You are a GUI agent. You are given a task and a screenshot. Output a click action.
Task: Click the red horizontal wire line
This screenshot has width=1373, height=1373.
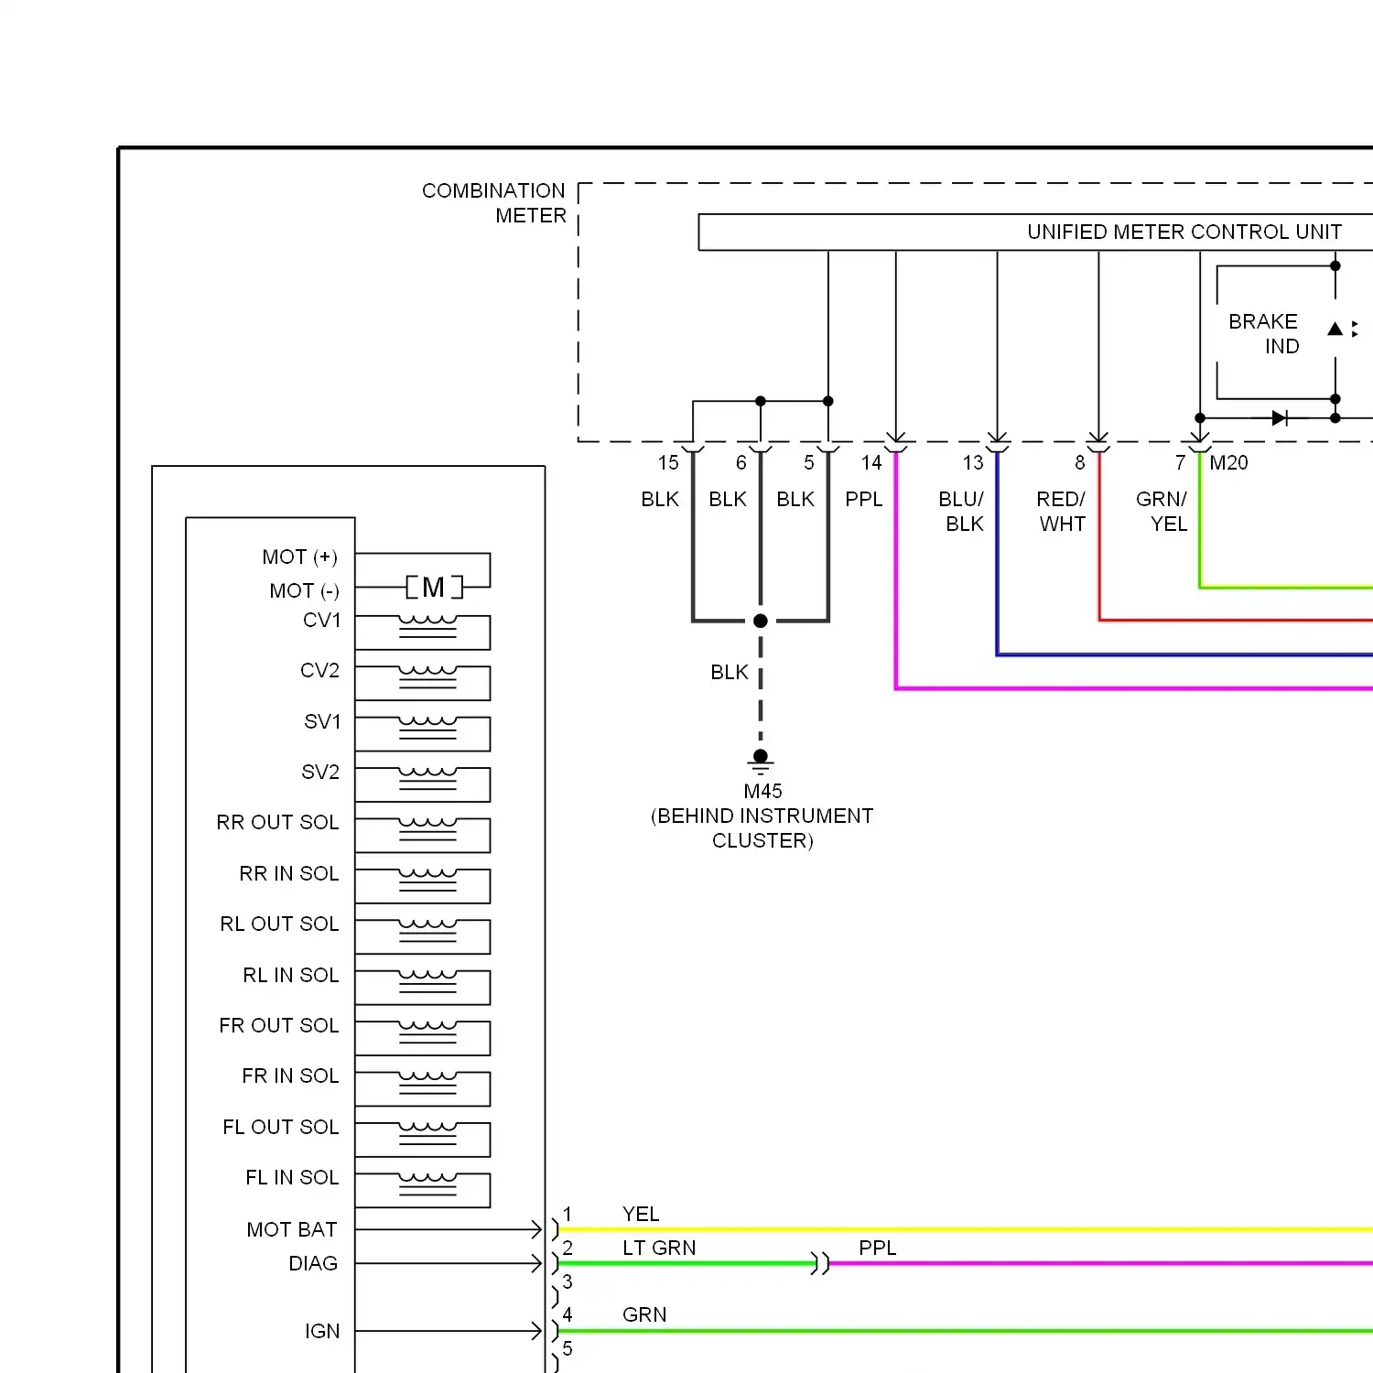[1236, 621]
